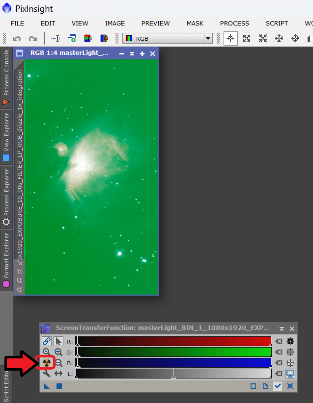
Task: Click the image window title bar icon
Action: 20,53
